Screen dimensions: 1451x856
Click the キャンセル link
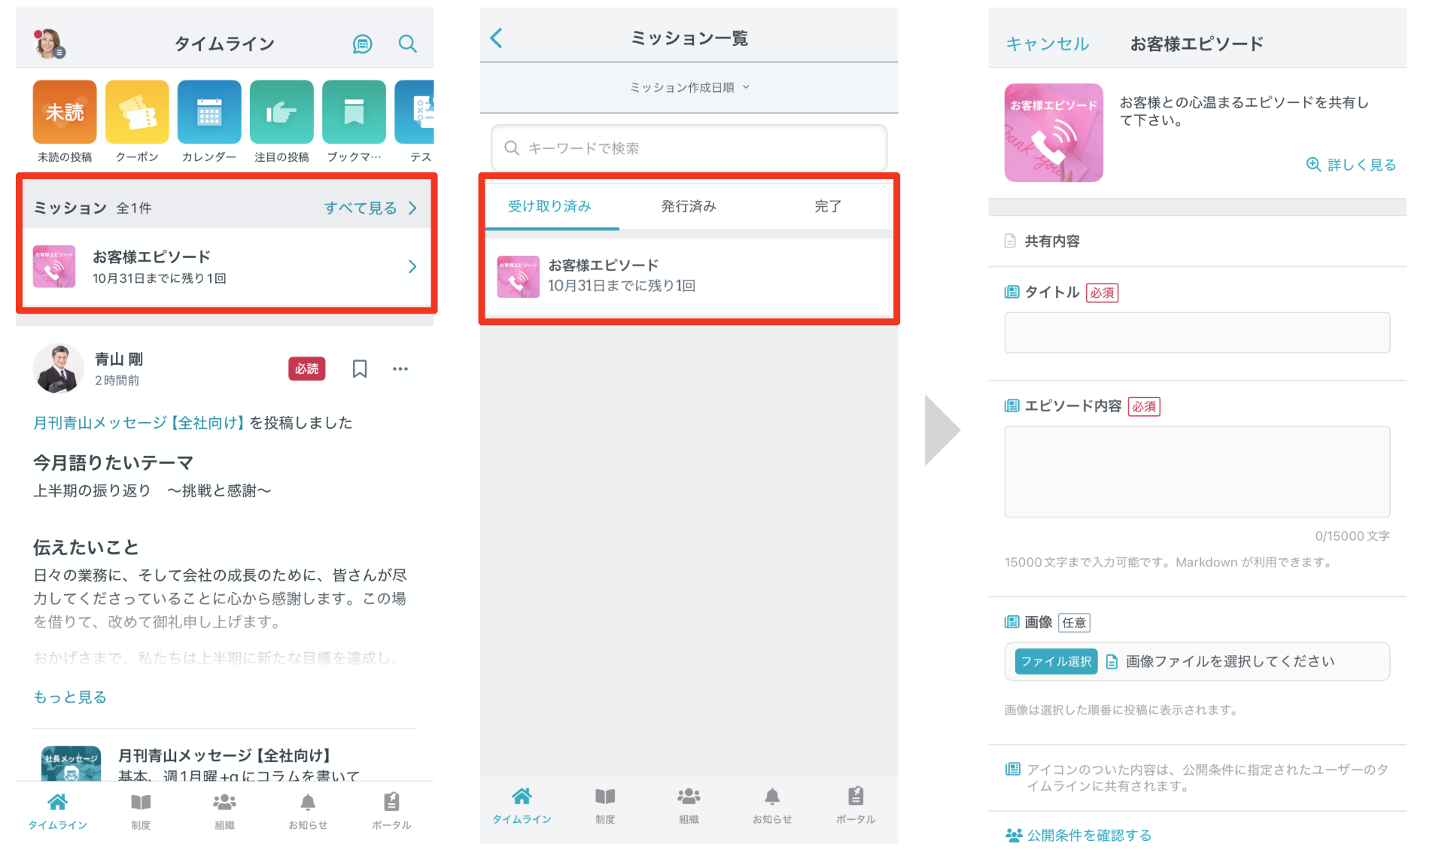pyautogui.click(x=1047, y=44)
